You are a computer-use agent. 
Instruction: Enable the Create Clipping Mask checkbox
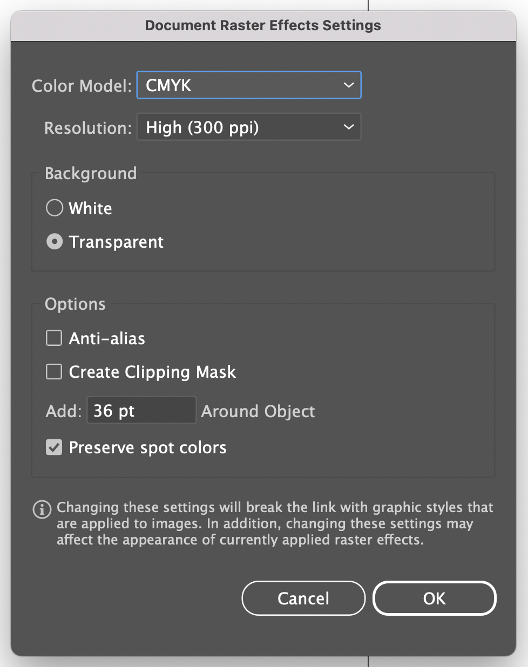pos(53,371)
